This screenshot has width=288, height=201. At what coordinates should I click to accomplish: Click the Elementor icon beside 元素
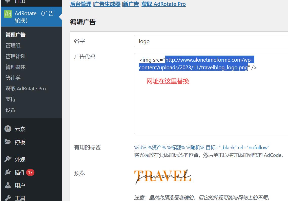(x=8, y=129)
